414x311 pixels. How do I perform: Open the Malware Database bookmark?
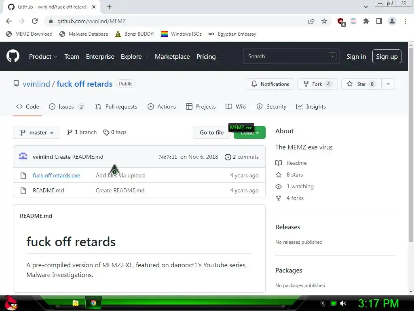[84, 34]
